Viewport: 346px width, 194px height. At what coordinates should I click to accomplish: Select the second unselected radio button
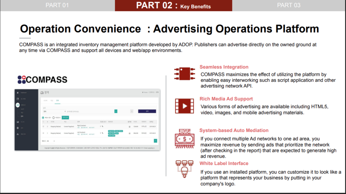click(x=53, y=118)
